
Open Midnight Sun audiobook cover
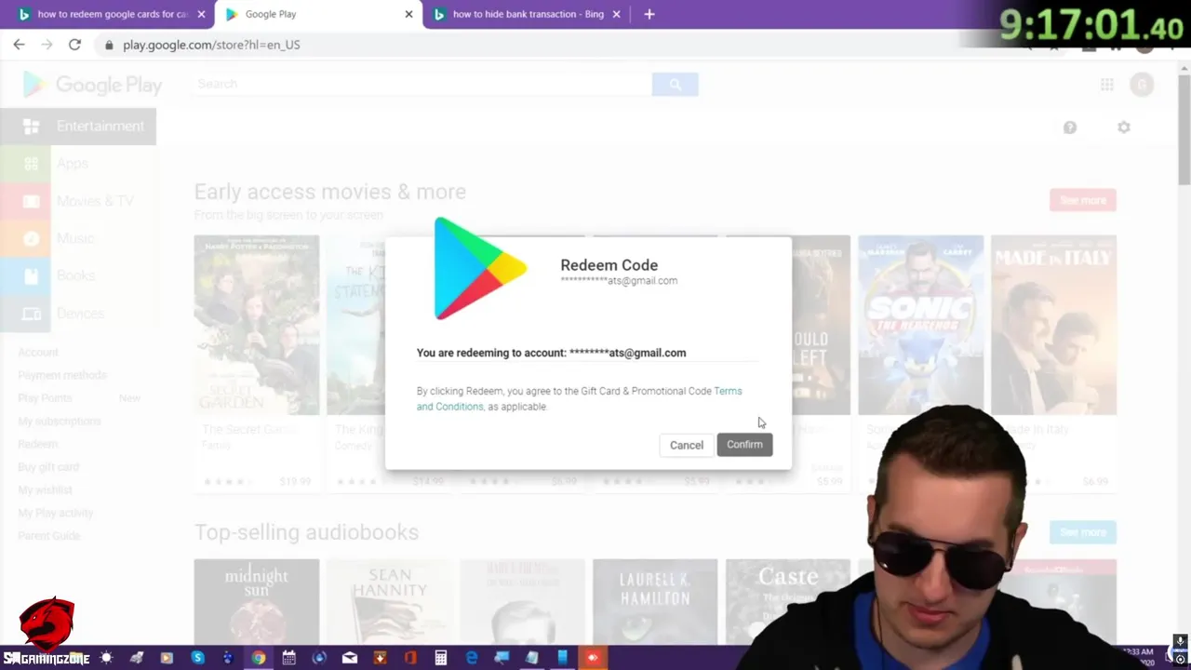tap(256, 601)
